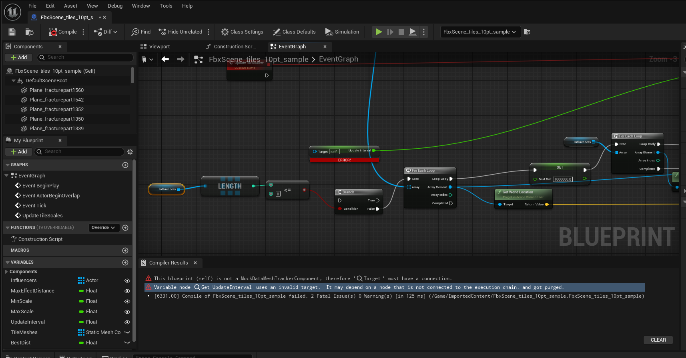Open the Override functions dropdown
Screen dimensions: 686x358
point(104,228)
